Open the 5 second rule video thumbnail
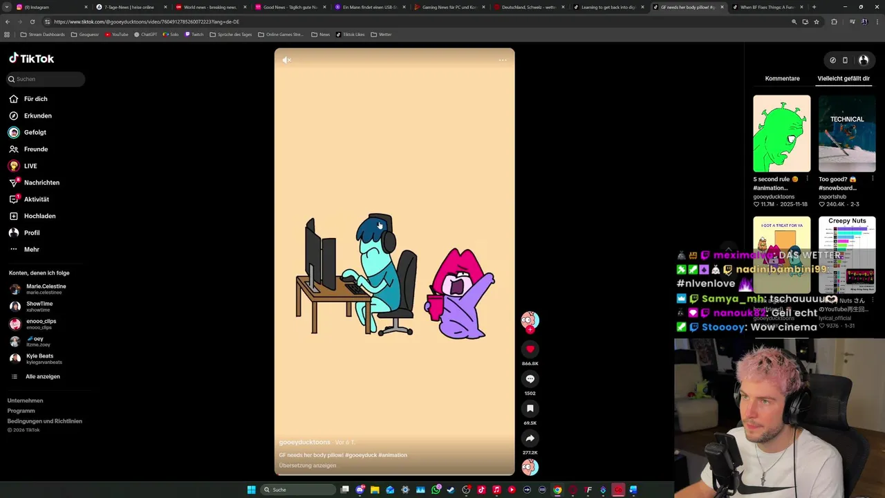The width and height of the screenshot is (885, 498). [781, 133]
